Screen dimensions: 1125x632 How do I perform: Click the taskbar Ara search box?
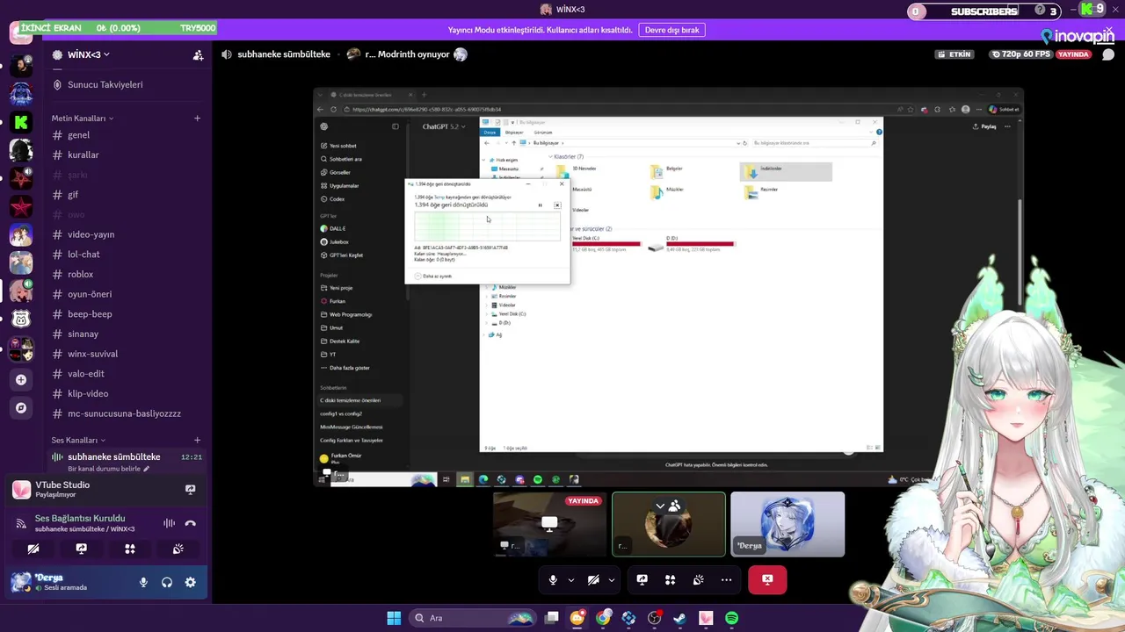pyautogui.click(x=475, y=618)
